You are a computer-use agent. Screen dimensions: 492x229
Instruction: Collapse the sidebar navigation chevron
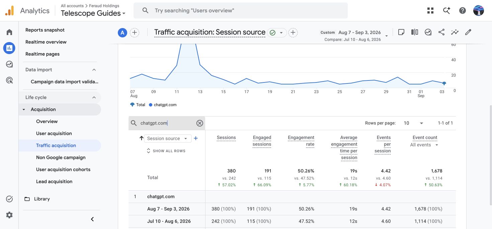(92, 219)
